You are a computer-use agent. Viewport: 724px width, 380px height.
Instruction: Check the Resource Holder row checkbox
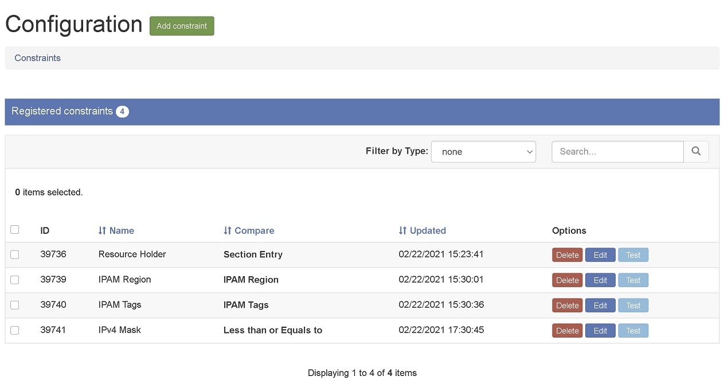[x=15, y=254]
